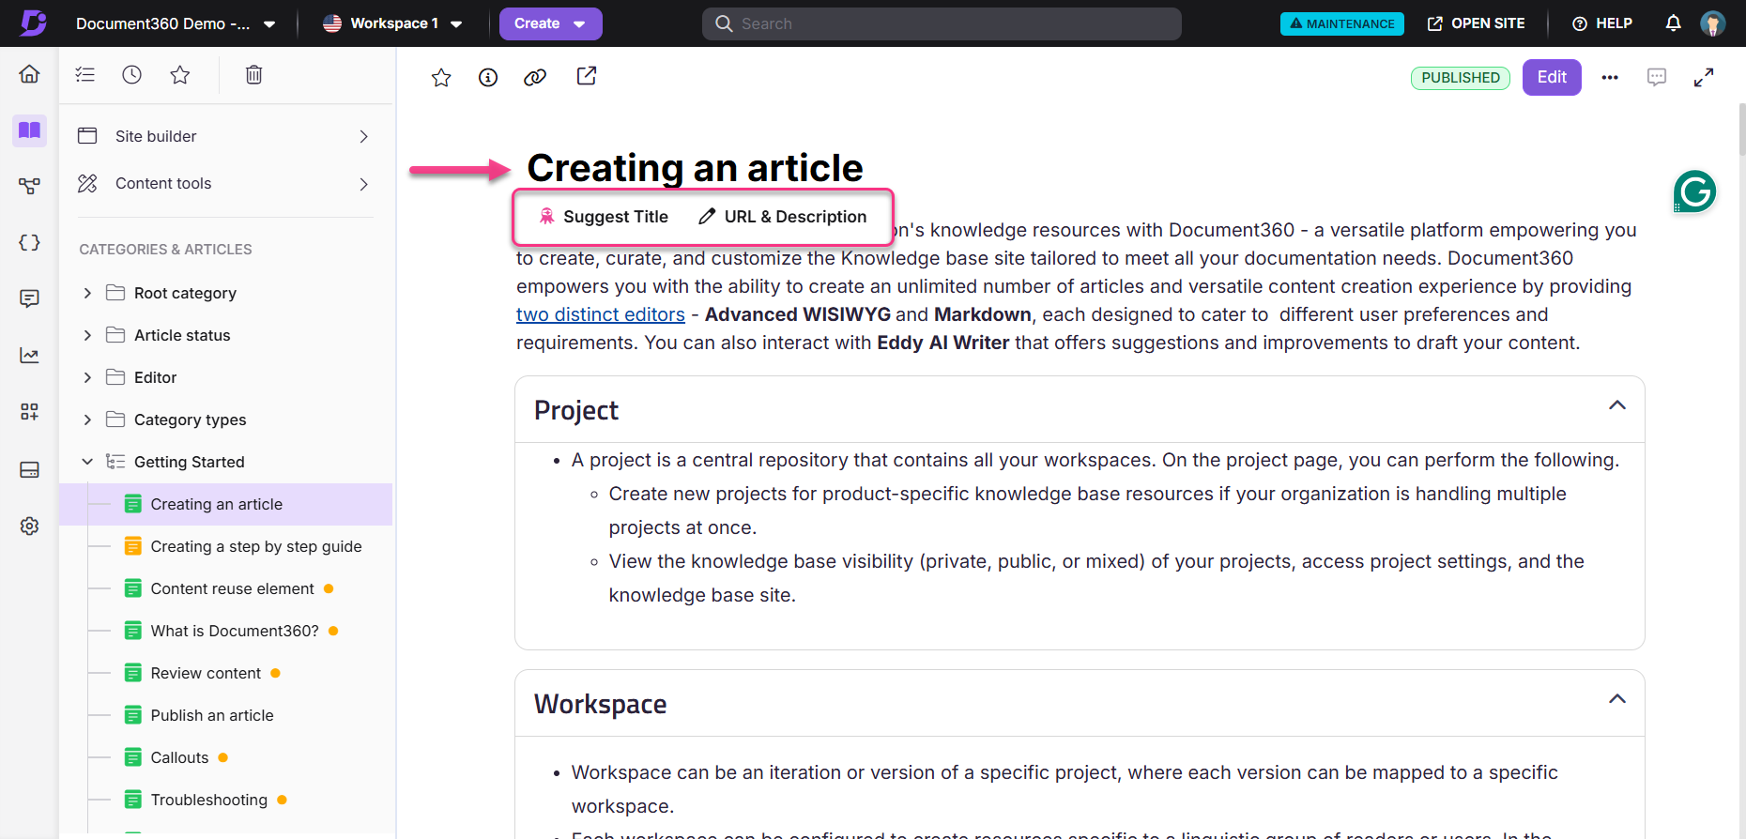Screen dimensions: 1746x839
Task: Expand the Site builder menu
Action: 223,136
